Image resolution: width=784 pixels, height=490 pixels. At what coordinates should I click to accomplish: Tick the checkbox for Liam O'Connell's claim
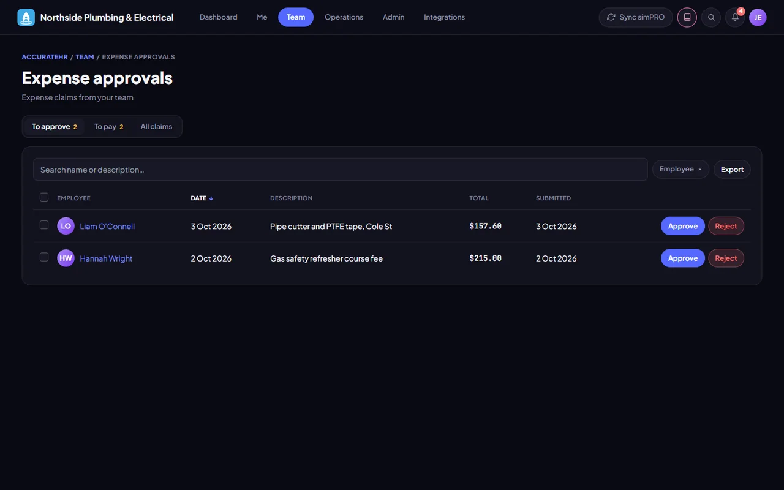click(44, 225)
